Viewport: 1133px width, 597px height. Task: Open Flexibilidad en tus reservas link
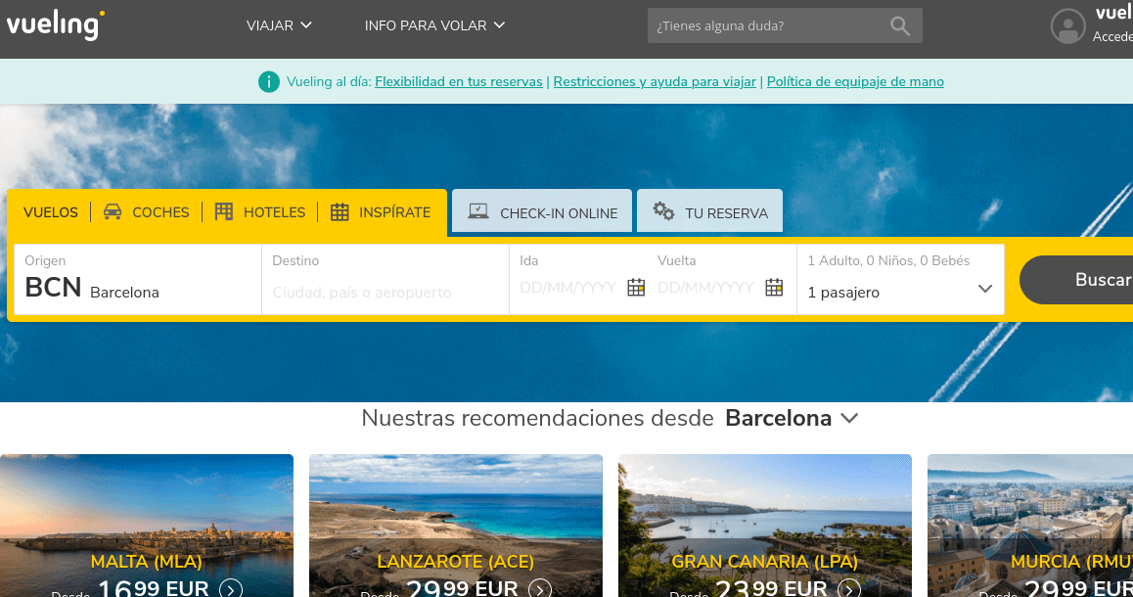click(458, 82)
